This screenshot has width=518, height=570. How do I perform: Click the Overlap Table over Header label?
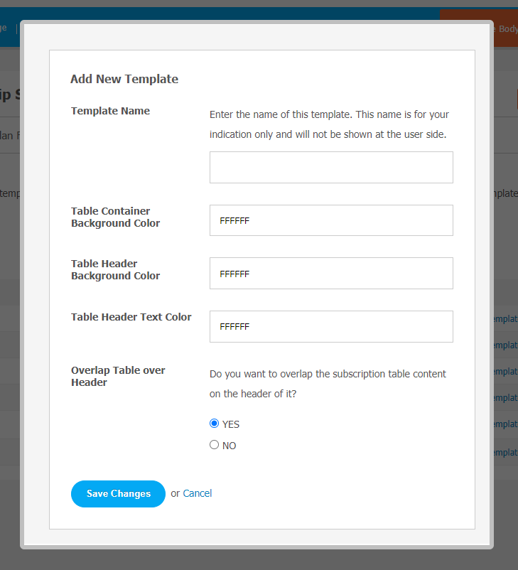click(118, 376)
